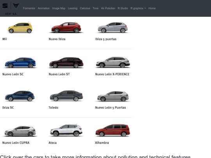Click the red Alhambra van image
This screenshot has width=211, height=158.
113,130
